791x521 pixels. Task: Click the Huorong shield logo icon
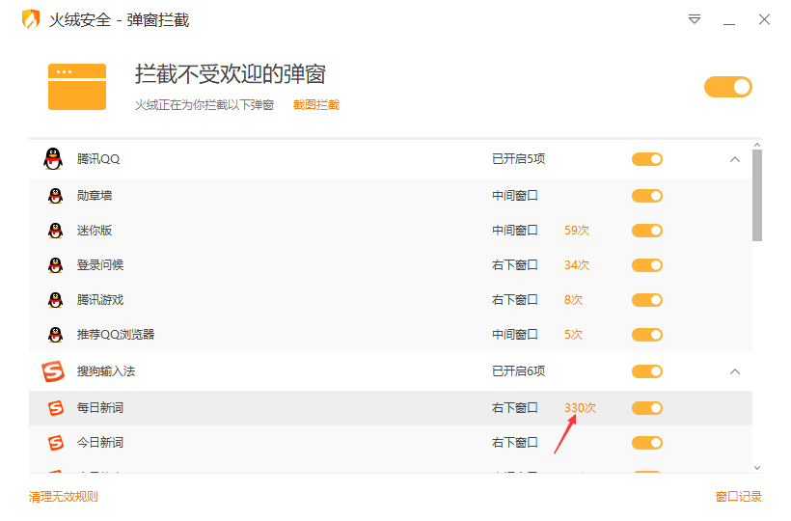pyautogui.click(x=31, y=19)
